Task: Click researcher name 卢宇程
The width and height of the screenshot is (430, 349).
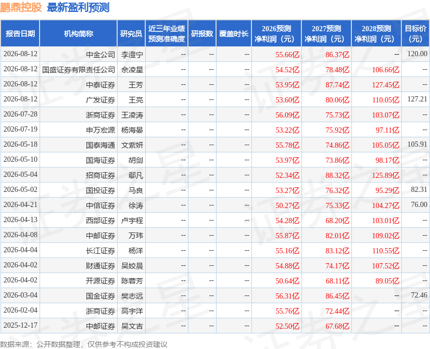Action: [x=132, y=220]
